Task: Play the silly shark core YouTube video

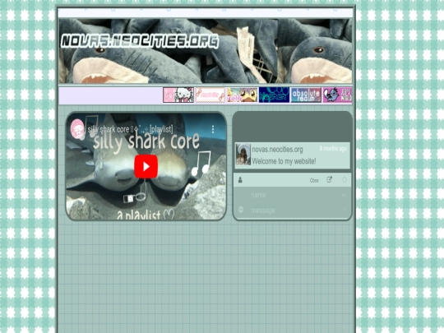Action: (146, 166)
